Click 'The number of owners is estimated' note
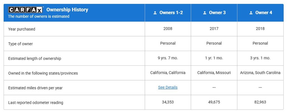287x112 pixels. click(39, 16)
